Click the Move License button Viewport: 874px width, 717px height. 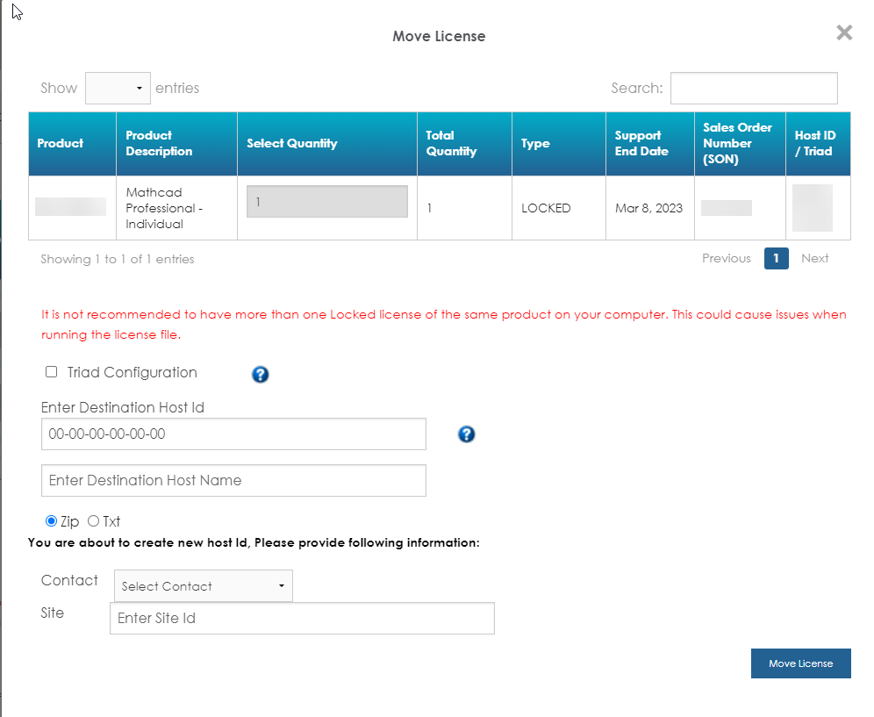[800, 663]
